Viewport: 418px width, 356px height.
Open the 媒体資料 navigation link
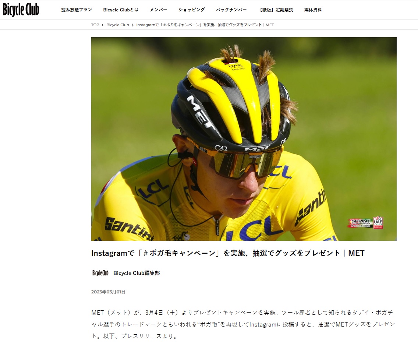pyautogui.click(x=313, y=10)
